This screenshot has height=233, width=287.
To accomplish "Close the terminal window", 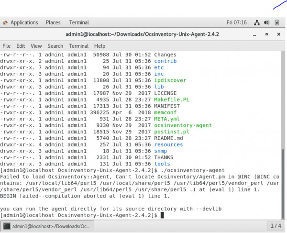I will 278,34.
